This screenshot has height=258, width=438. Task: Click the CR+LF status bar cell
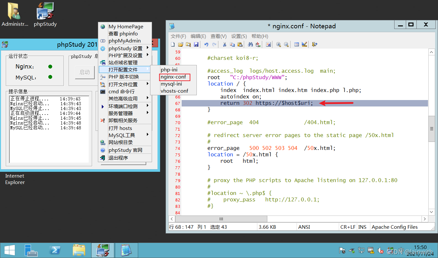[348, 227]
